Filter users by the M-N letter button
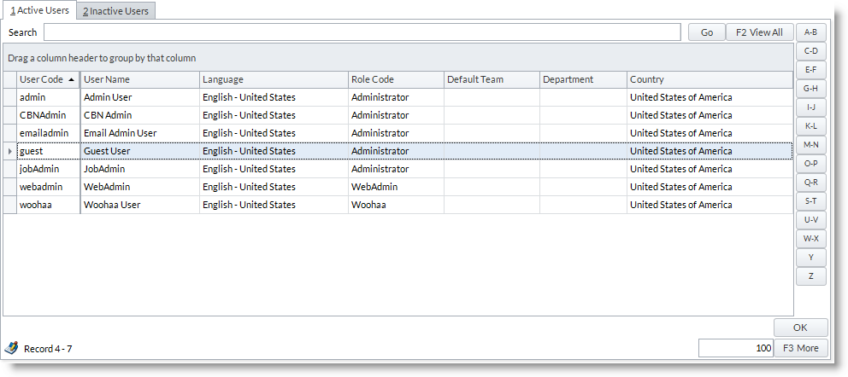 click(x=810, y=145)
